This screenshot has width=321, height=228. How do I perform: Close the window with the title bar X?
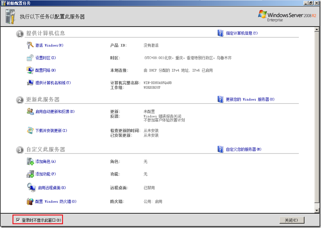tap(316, 3)
